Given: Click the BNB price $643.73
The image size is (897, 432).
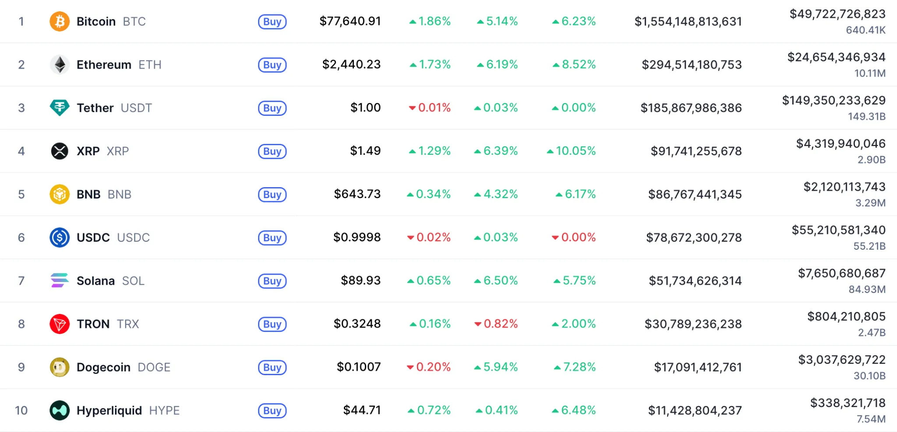Looking at the screenshot, I should (357, 194).
